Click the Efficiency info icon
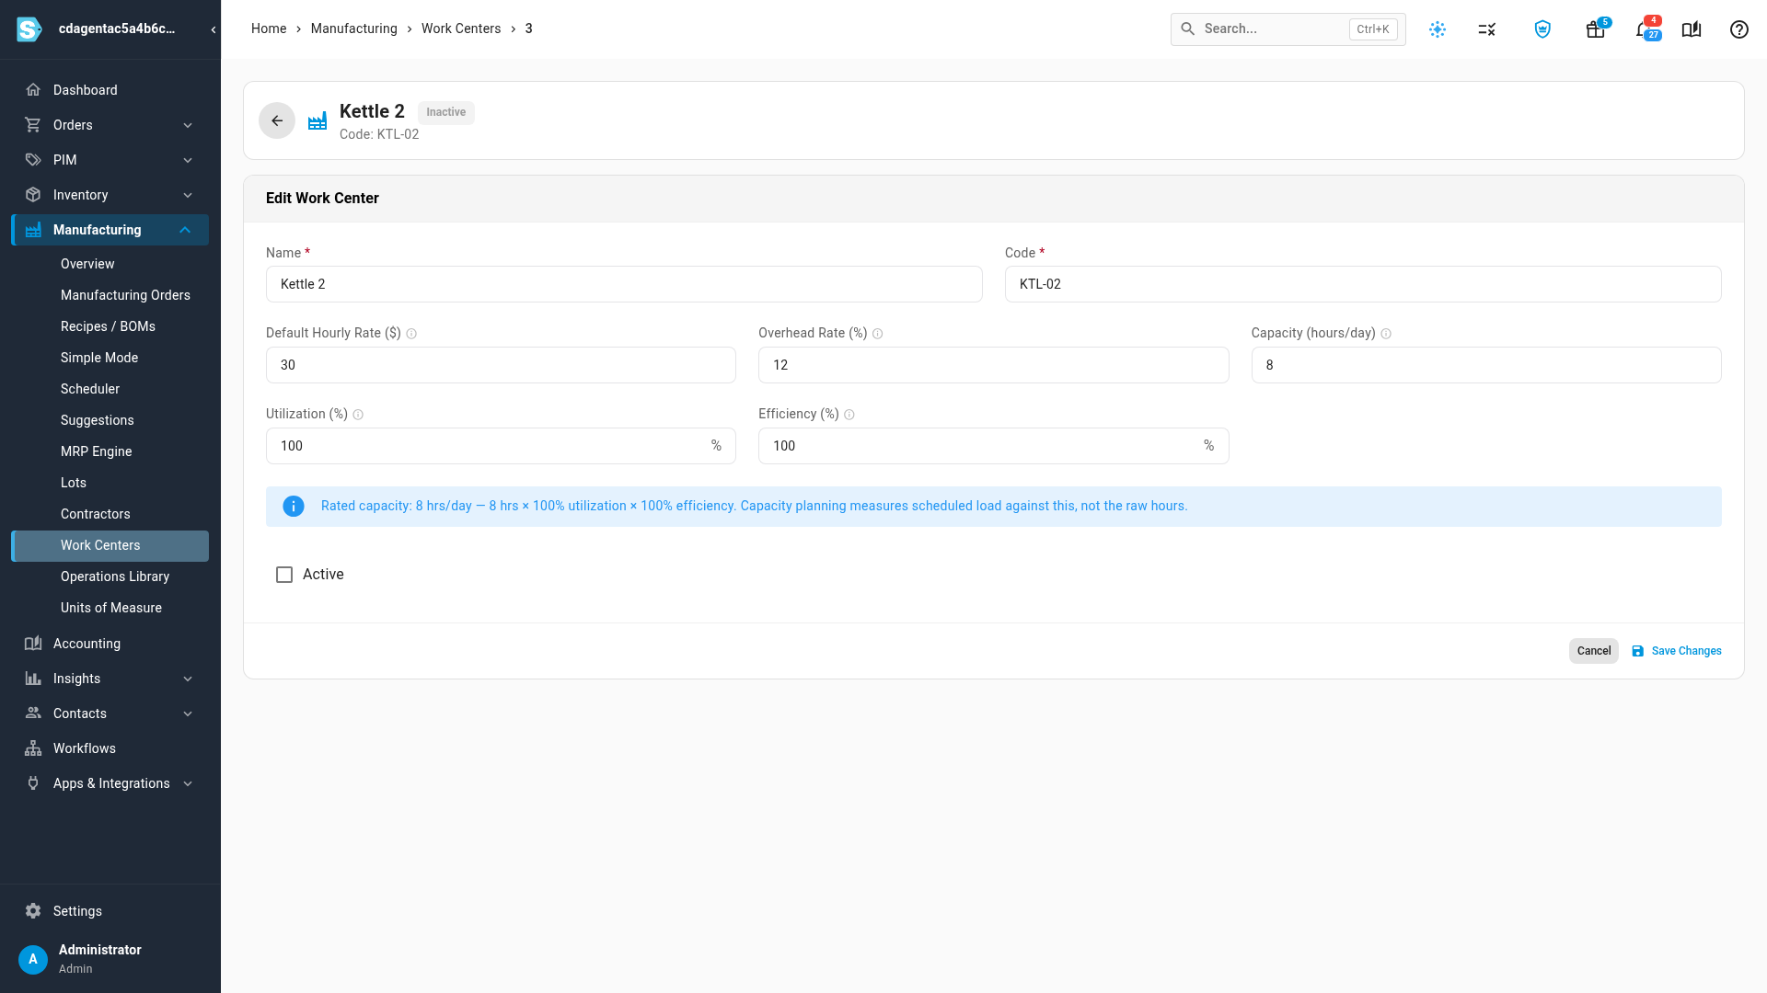1767x993 pixels. point(849,415)
